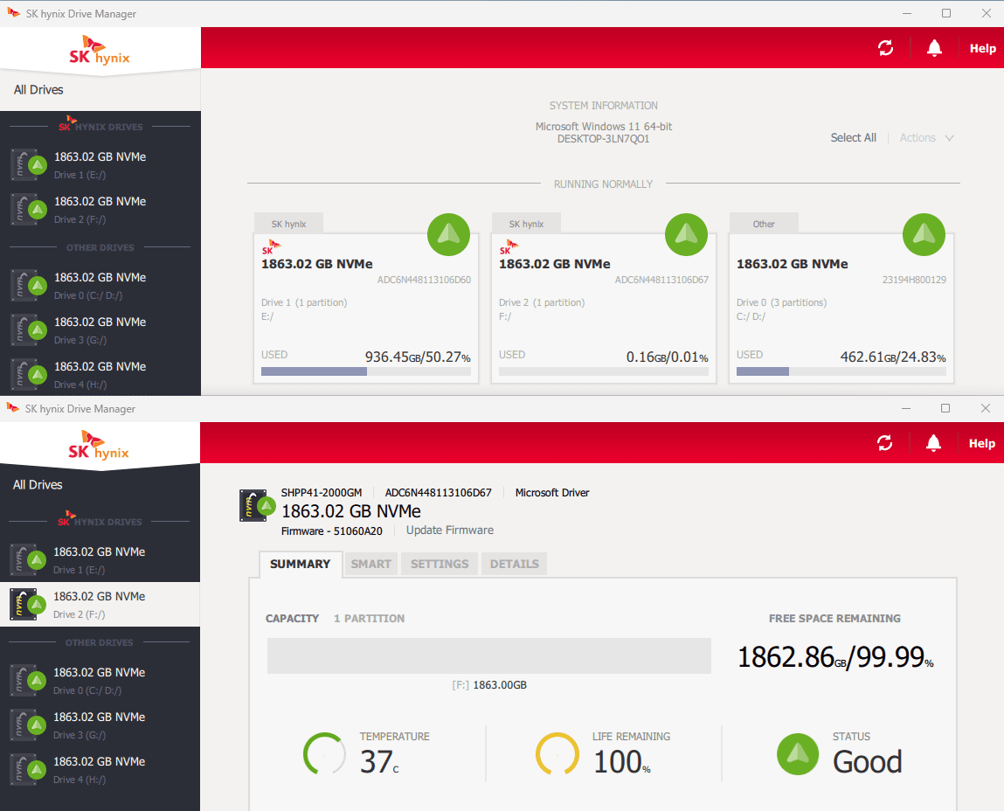The image size is (1004, 811).
Task: Switch to the SETTINGS tab
Action: pos(440,565)
